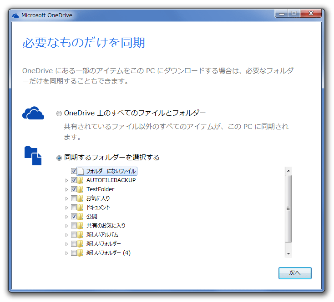Minimize the Microsoft OneDrive window

(282, 14)
